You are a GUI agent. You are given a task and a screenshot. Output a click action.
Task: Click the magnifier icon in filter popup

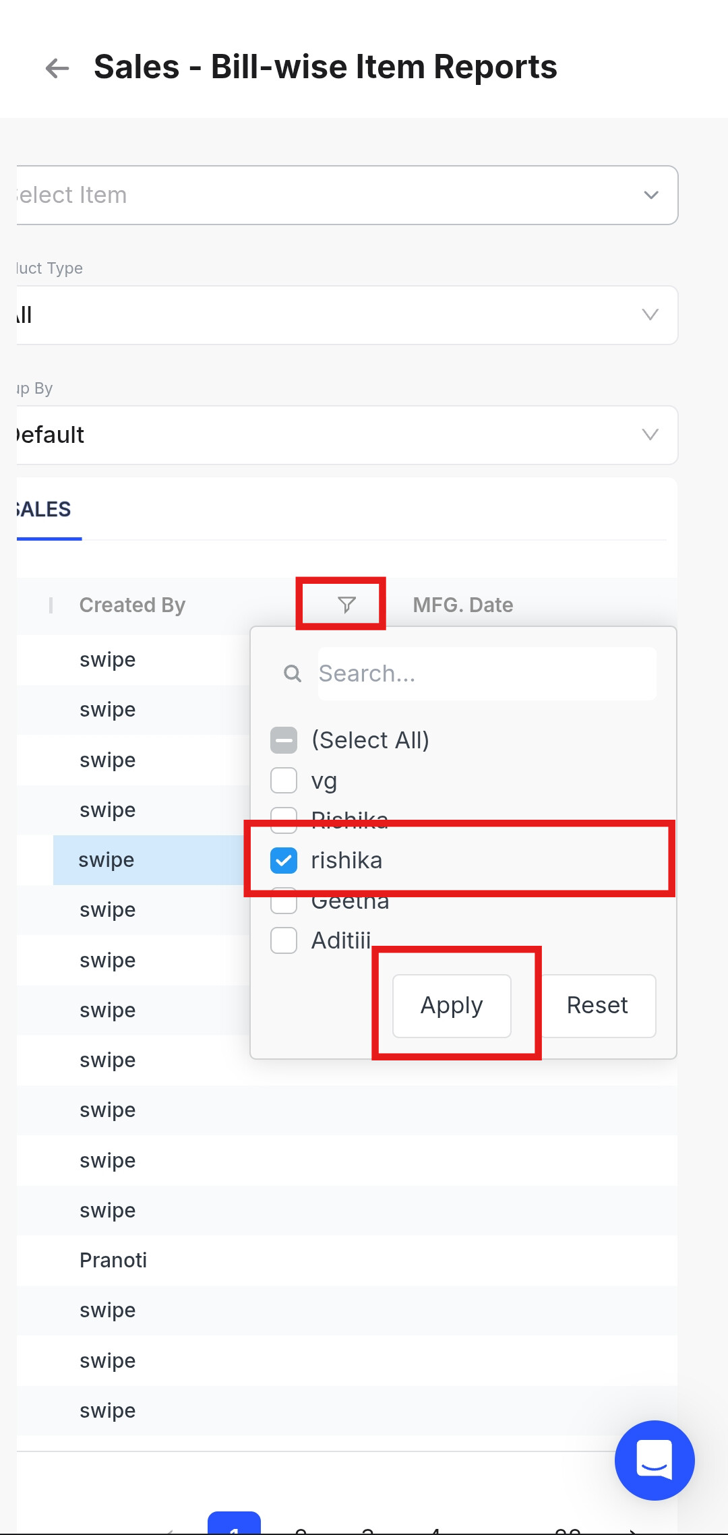pyautogui.click(x=293, y=673)
